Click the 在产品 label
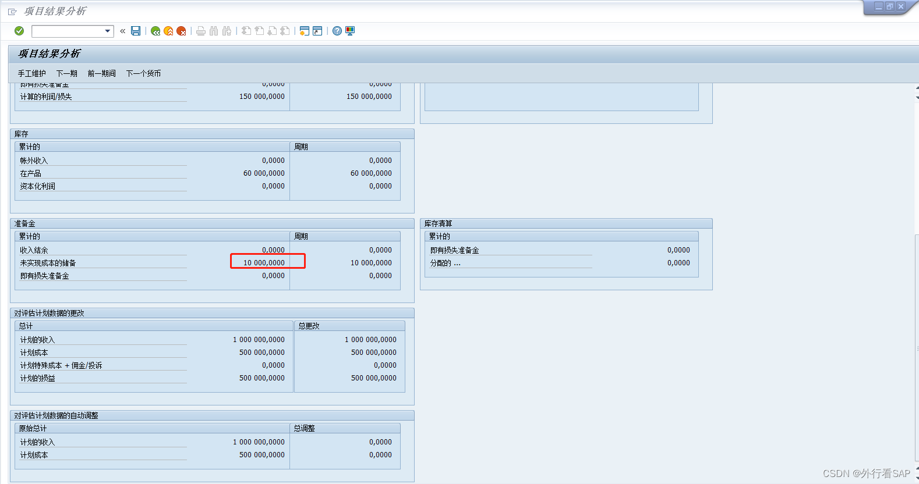This screenshot has width=919, height=484. 30,173
